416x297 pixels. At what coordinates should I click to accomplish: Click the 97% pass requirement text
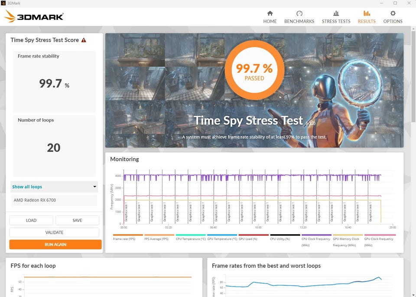[x=254, y=137]
